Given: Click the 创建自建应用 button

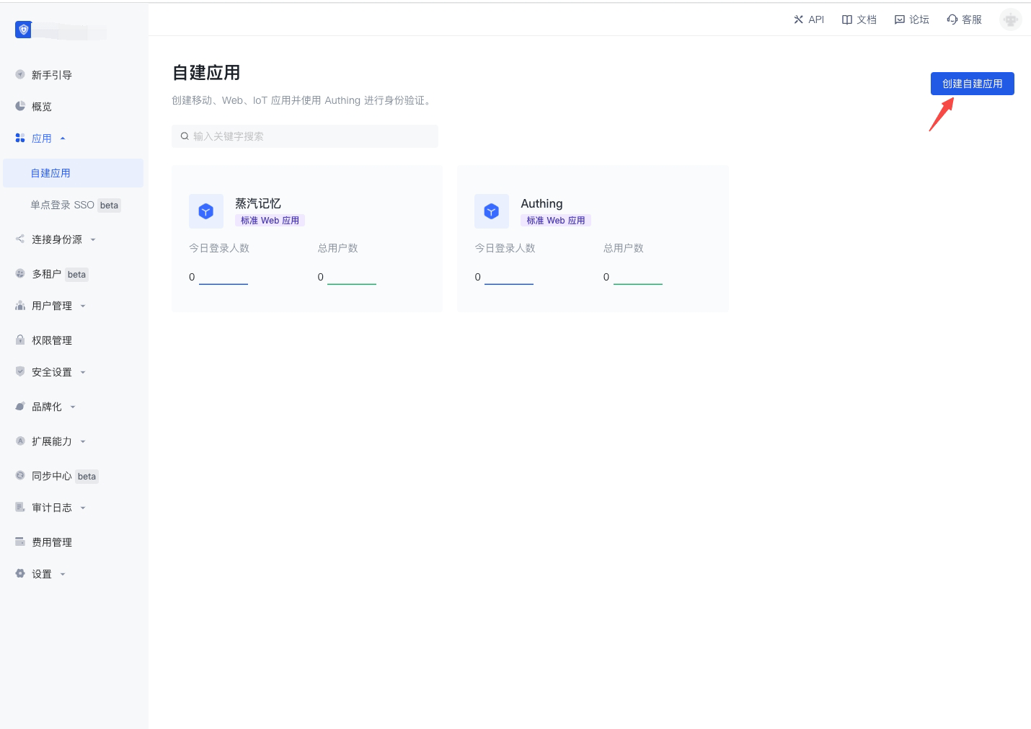Looking at the screenshot, I should (x=972, y=83).
